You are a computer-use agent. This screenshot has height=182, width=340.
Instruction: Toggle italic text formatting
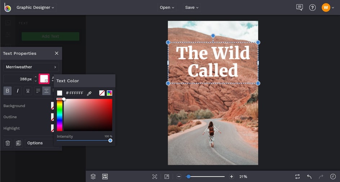pyautogui.click(x=18, y=91)
